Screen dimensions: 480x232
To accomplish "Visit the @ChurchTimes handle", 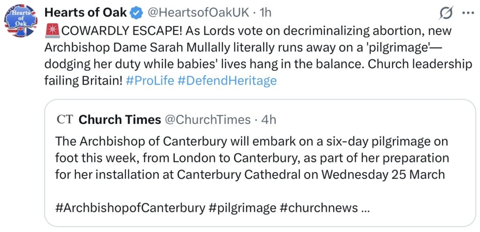I will (208, 120).
